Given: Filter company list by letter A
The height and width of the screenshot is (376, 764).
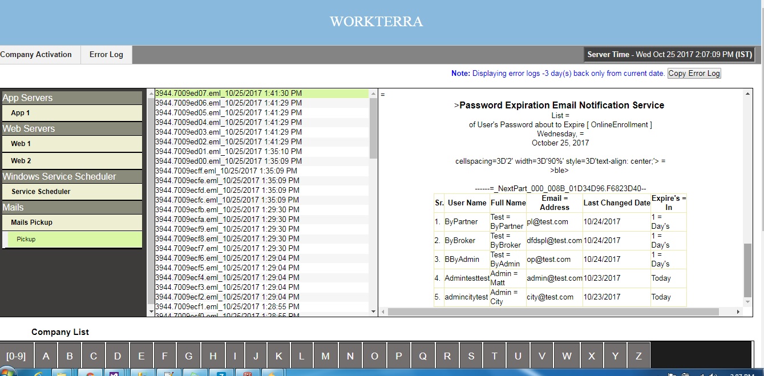Looking at the screenshot, I should (46, 356).
